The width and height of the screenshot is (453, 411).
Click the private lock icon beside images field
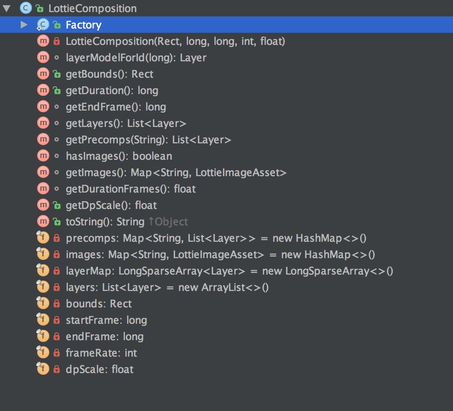coord(57,254)
